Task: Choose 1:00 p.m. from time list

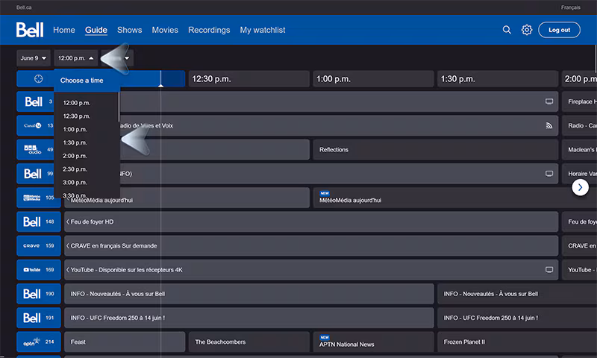Action: pyautogui.click(x=75, y=129)
